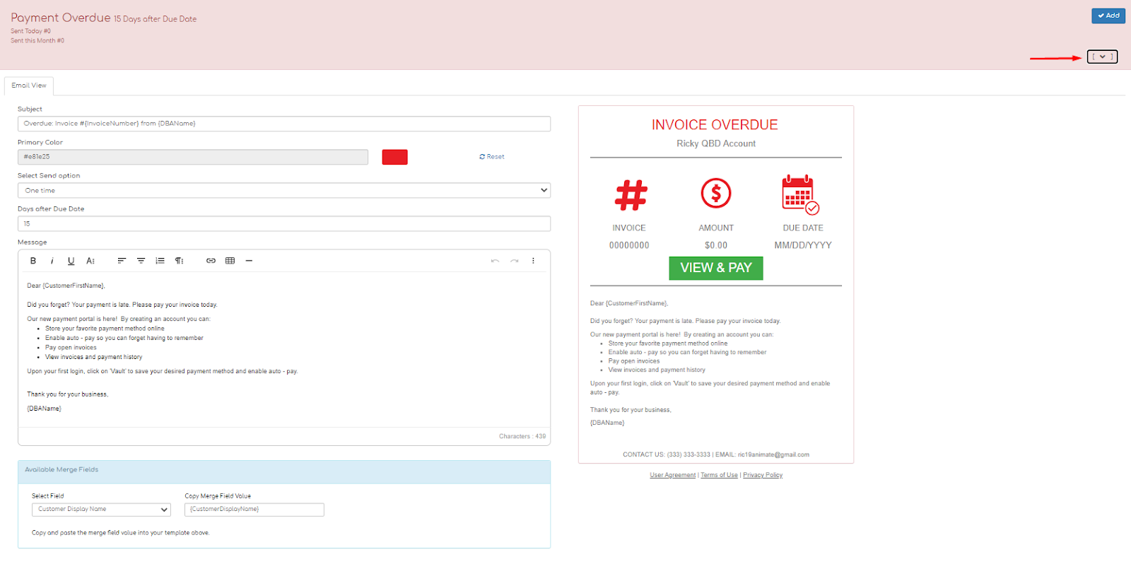Toggle italic formatting in message editor
The image size is (1131, 564).
[52, 261]
